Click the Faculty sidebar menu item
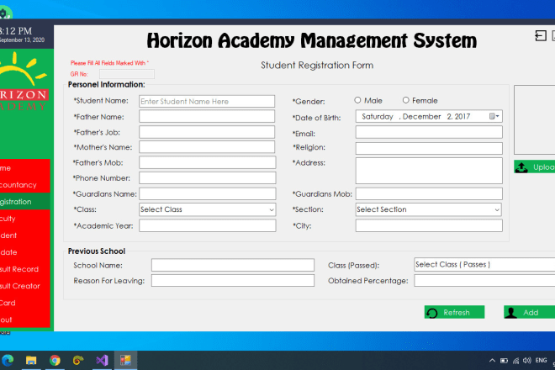Viewport: 555px width, 370px height. click(25, 219)
